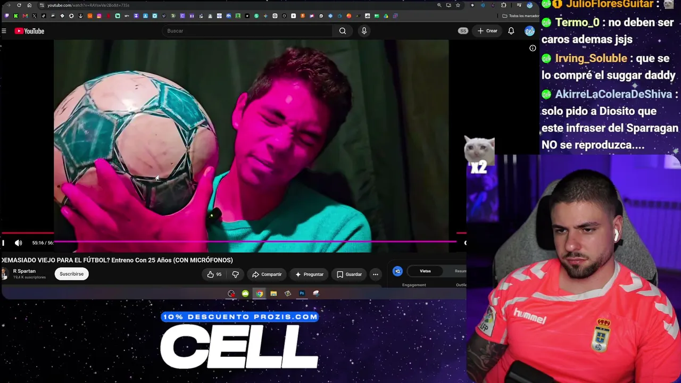Expand the 'Todos los marcadores' folder

pyautogui.click(x=521, y=16)
